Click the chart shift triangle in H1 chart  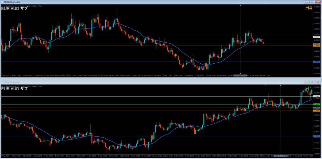point(266,86)
